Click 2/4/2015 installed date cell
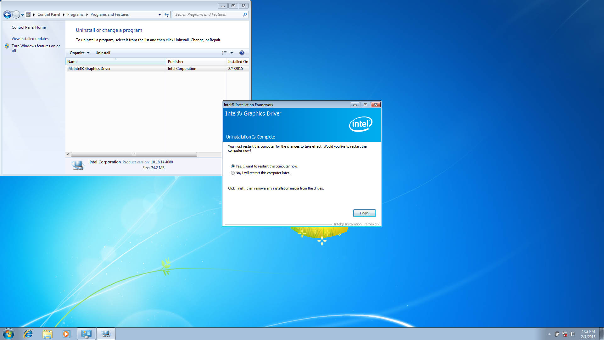Image resolution: width=604 pixels, height=340 pixels. [235, 69]
